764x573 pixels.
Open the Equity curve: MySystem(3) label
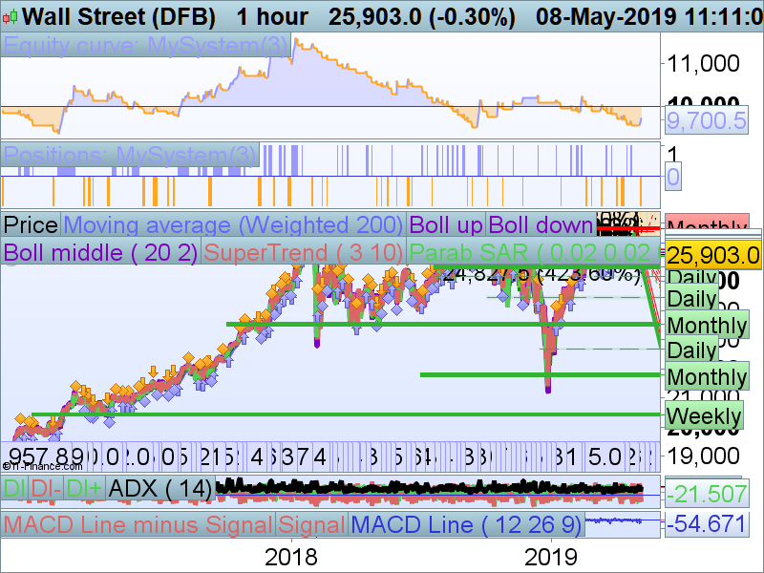click(146, 45)
